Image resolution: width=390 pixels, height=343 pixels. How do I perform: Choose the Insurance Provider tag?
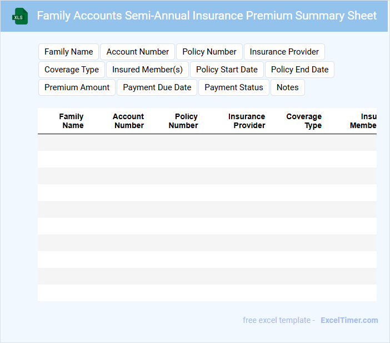[284, 52]
